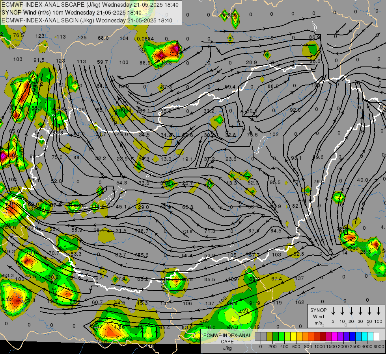
Task: Click the map value 28.3
Action: 365,252
